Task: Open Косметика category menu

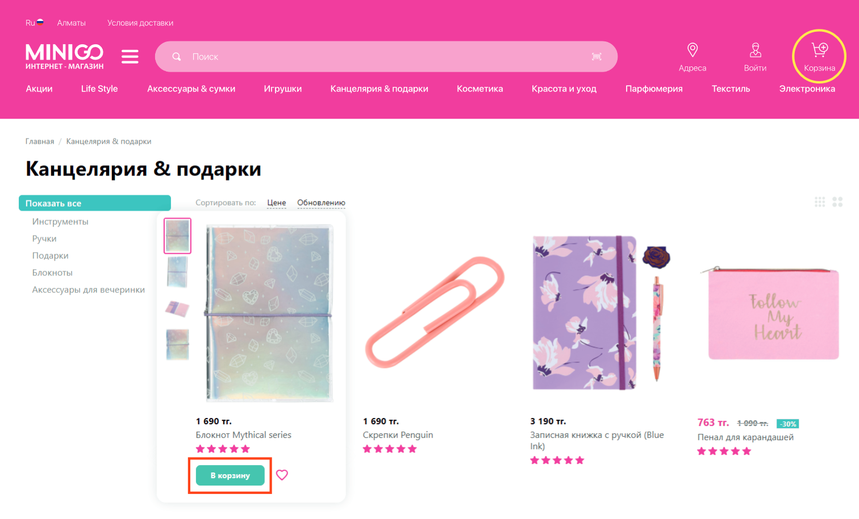Action: point(479,89)
